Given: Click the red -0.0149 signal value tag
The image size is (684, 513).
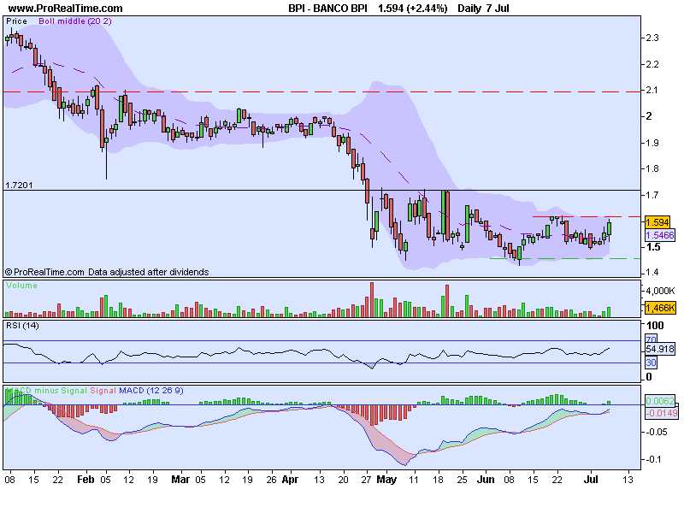Looking at the screenshot, I should (662, 413).
